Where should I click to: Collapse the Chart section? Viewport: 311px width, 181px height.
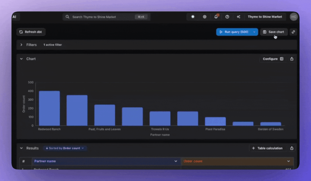[21, 59]
